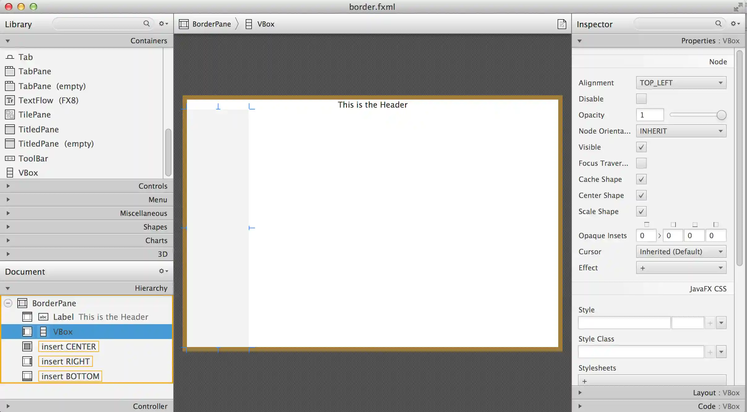The image size is (747, 412).
Task: Click the VBox icon in Library list
Action: click(10, 173)
